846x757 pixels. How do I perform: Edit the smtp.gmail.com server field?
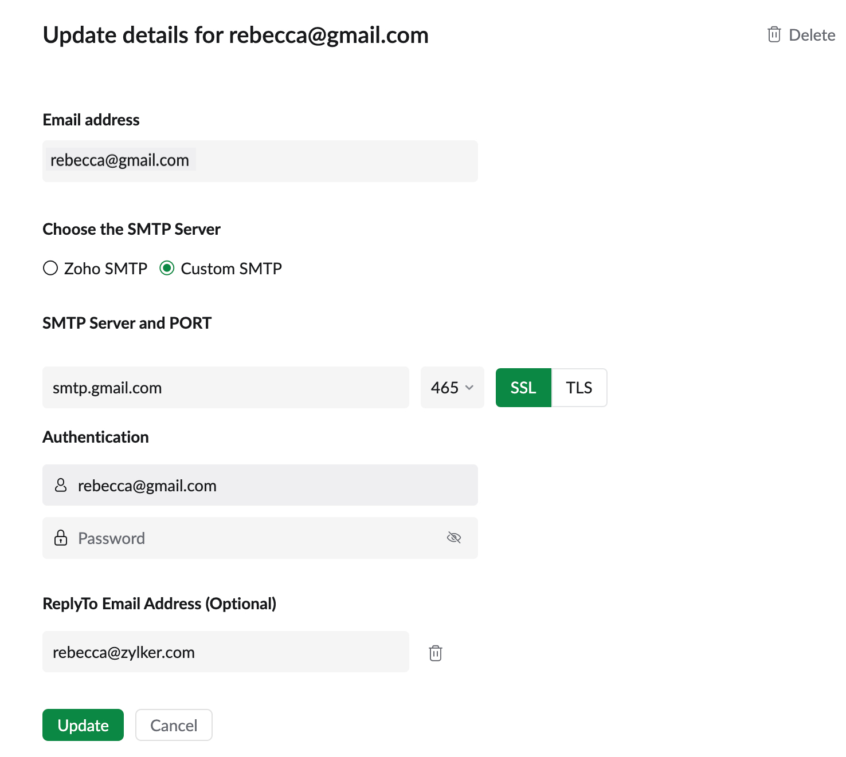click(x=226, y=388)
